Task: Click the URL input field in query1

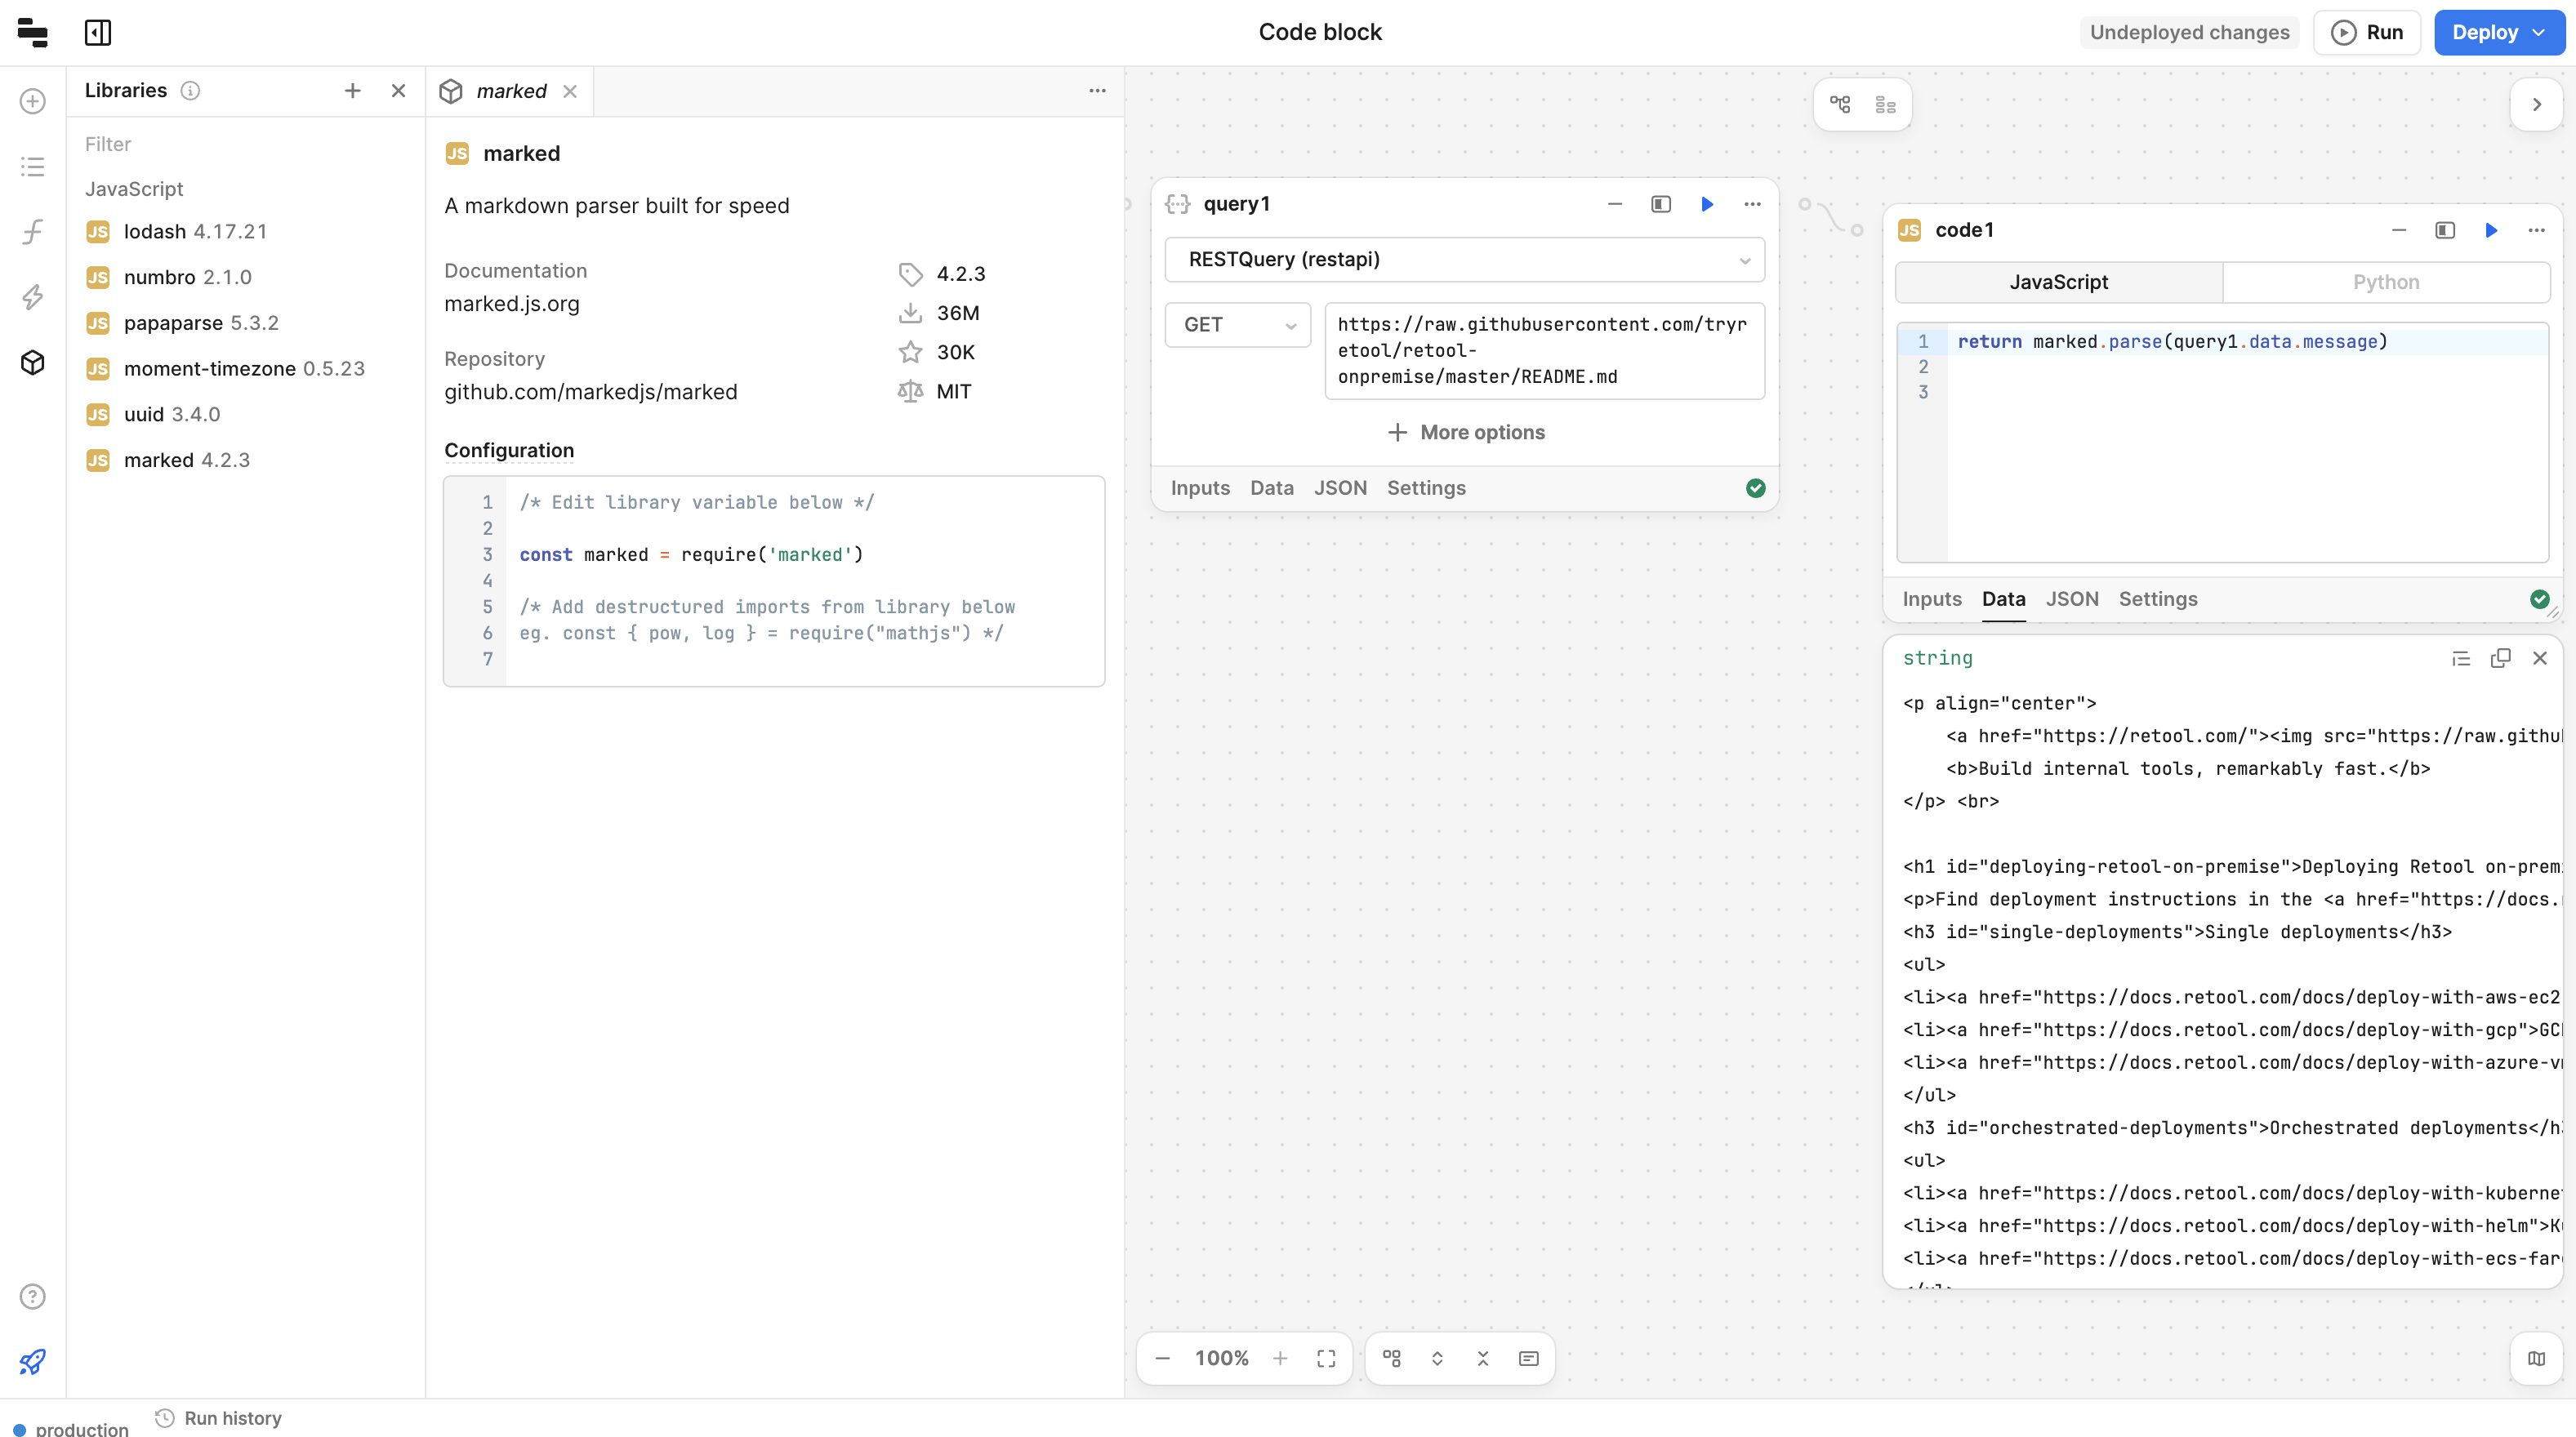Action: pos(1541,350)
